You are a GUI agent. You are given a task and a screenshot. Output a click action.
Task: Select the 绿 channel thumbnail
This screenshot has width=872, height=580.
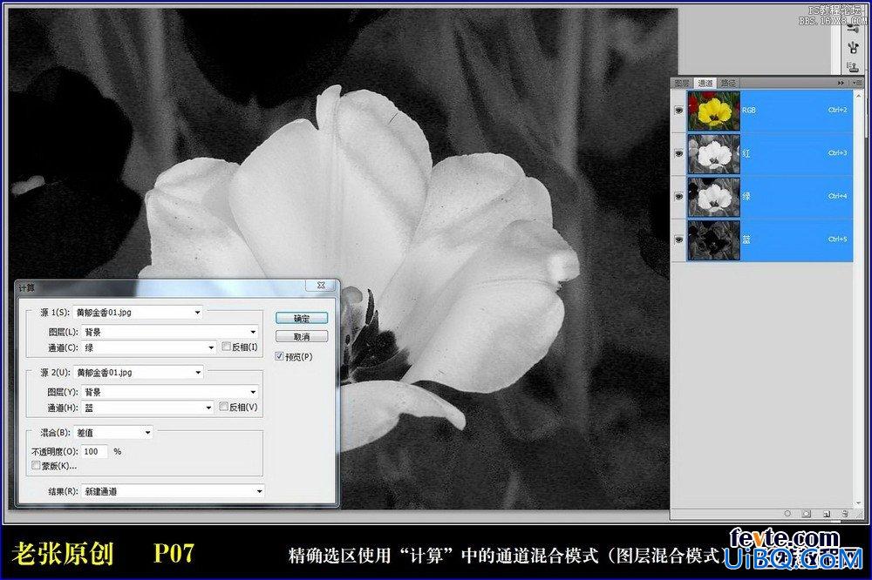714,197
